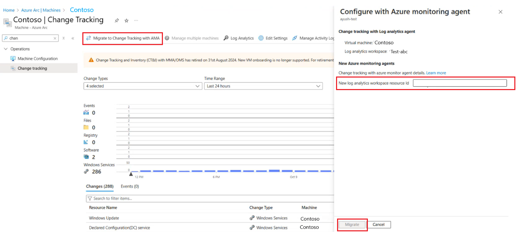
Task: Click the retirement warning triangle icon
Action: (91, 60)
